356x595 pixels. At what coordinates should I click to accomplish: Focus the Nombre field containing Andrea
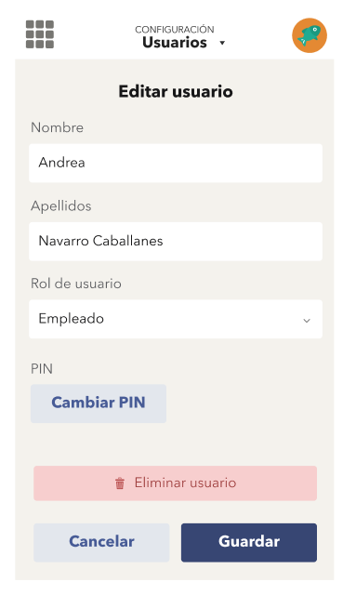pyautogui.click(x=176, y=164)
